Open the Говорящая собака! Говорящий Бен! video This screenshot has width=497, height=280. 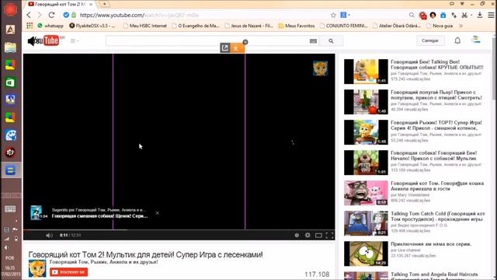coord(433,156)
